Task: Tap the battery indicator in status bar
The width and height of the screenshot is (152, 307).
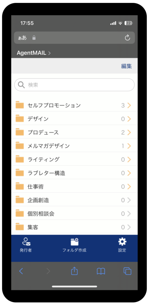Action: coord(129,23)
